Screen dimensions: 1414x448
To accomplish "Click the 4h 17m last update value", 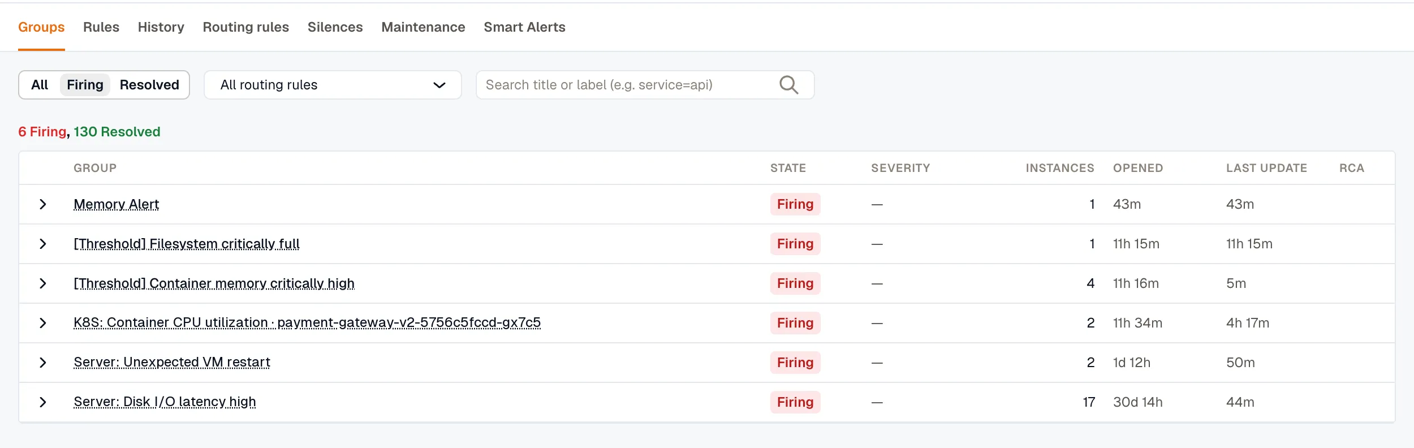I will tap(1248, 323).
